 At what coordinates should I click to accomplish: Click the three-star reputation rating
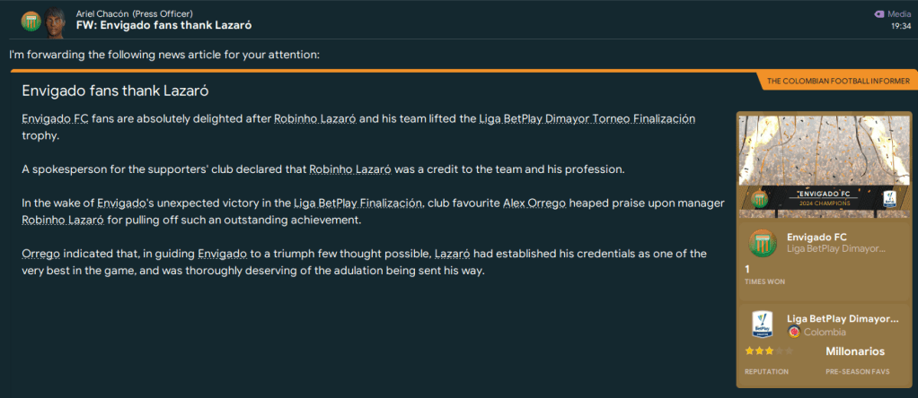point(760,351)
